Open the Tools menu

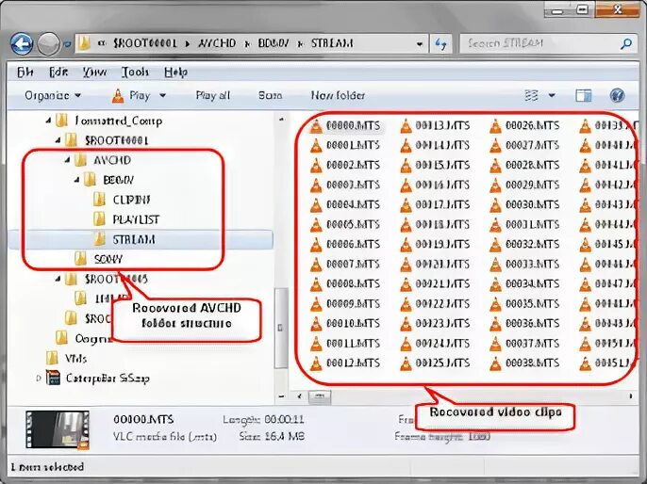[x=135, y=73]
